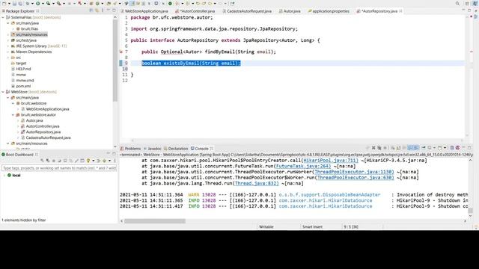Viewport: 479px width, 269px height.
Task: Click Display Selected Console monitor icon
Action: [x=429, y=148]
